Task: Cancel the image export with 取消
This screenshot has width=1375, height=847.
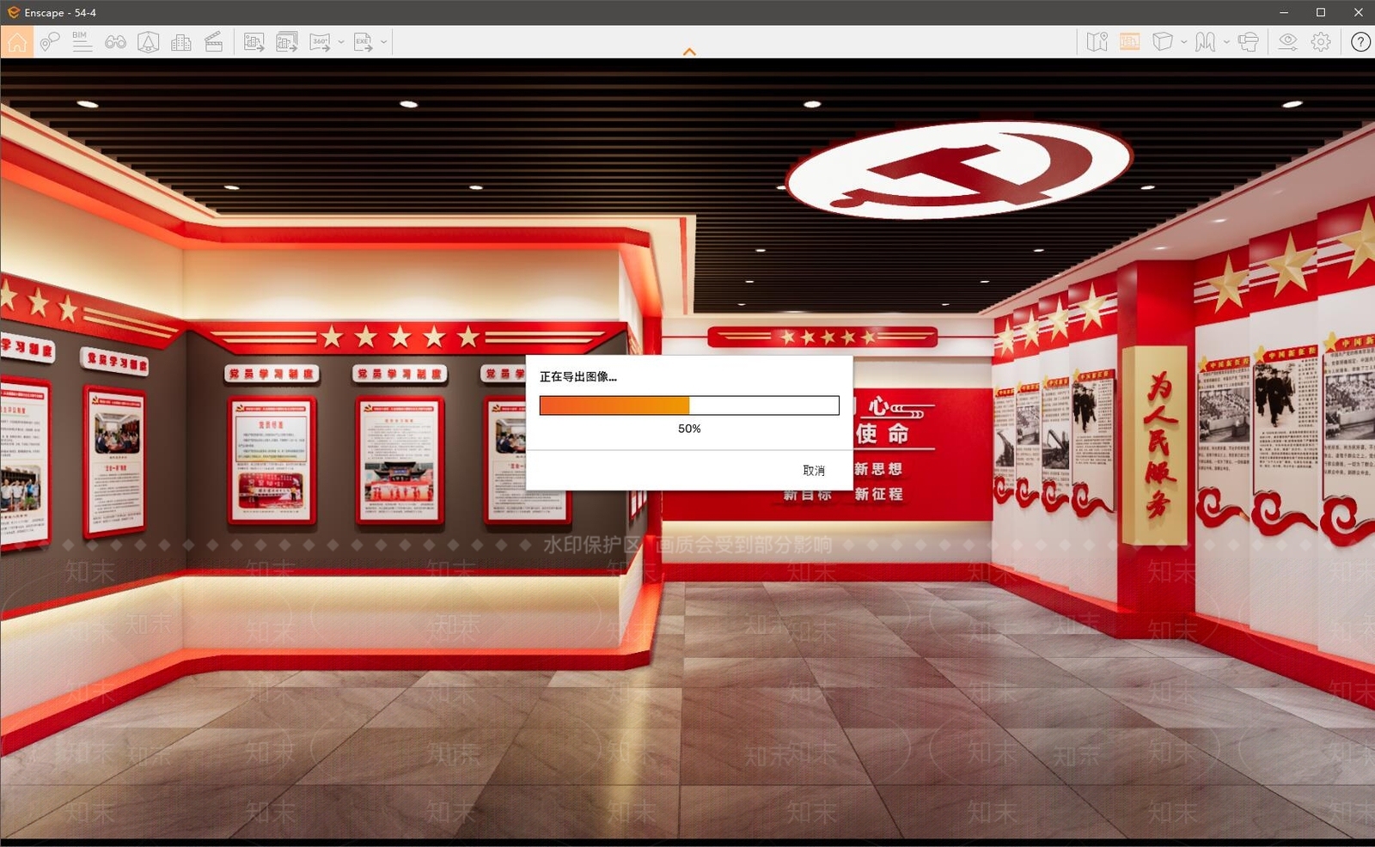Action: [814, 471]
